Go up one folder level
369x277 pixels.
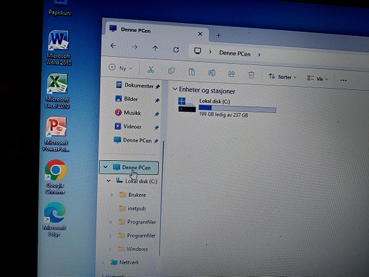coord(155,48)
